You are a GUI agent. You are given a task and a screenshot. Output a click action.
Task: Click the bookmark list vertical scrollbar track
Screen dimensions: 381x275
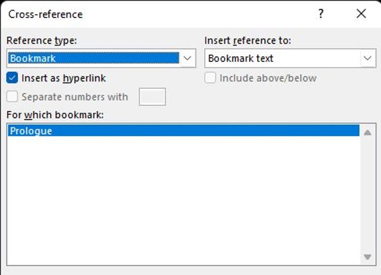click(x=367, y=196)
